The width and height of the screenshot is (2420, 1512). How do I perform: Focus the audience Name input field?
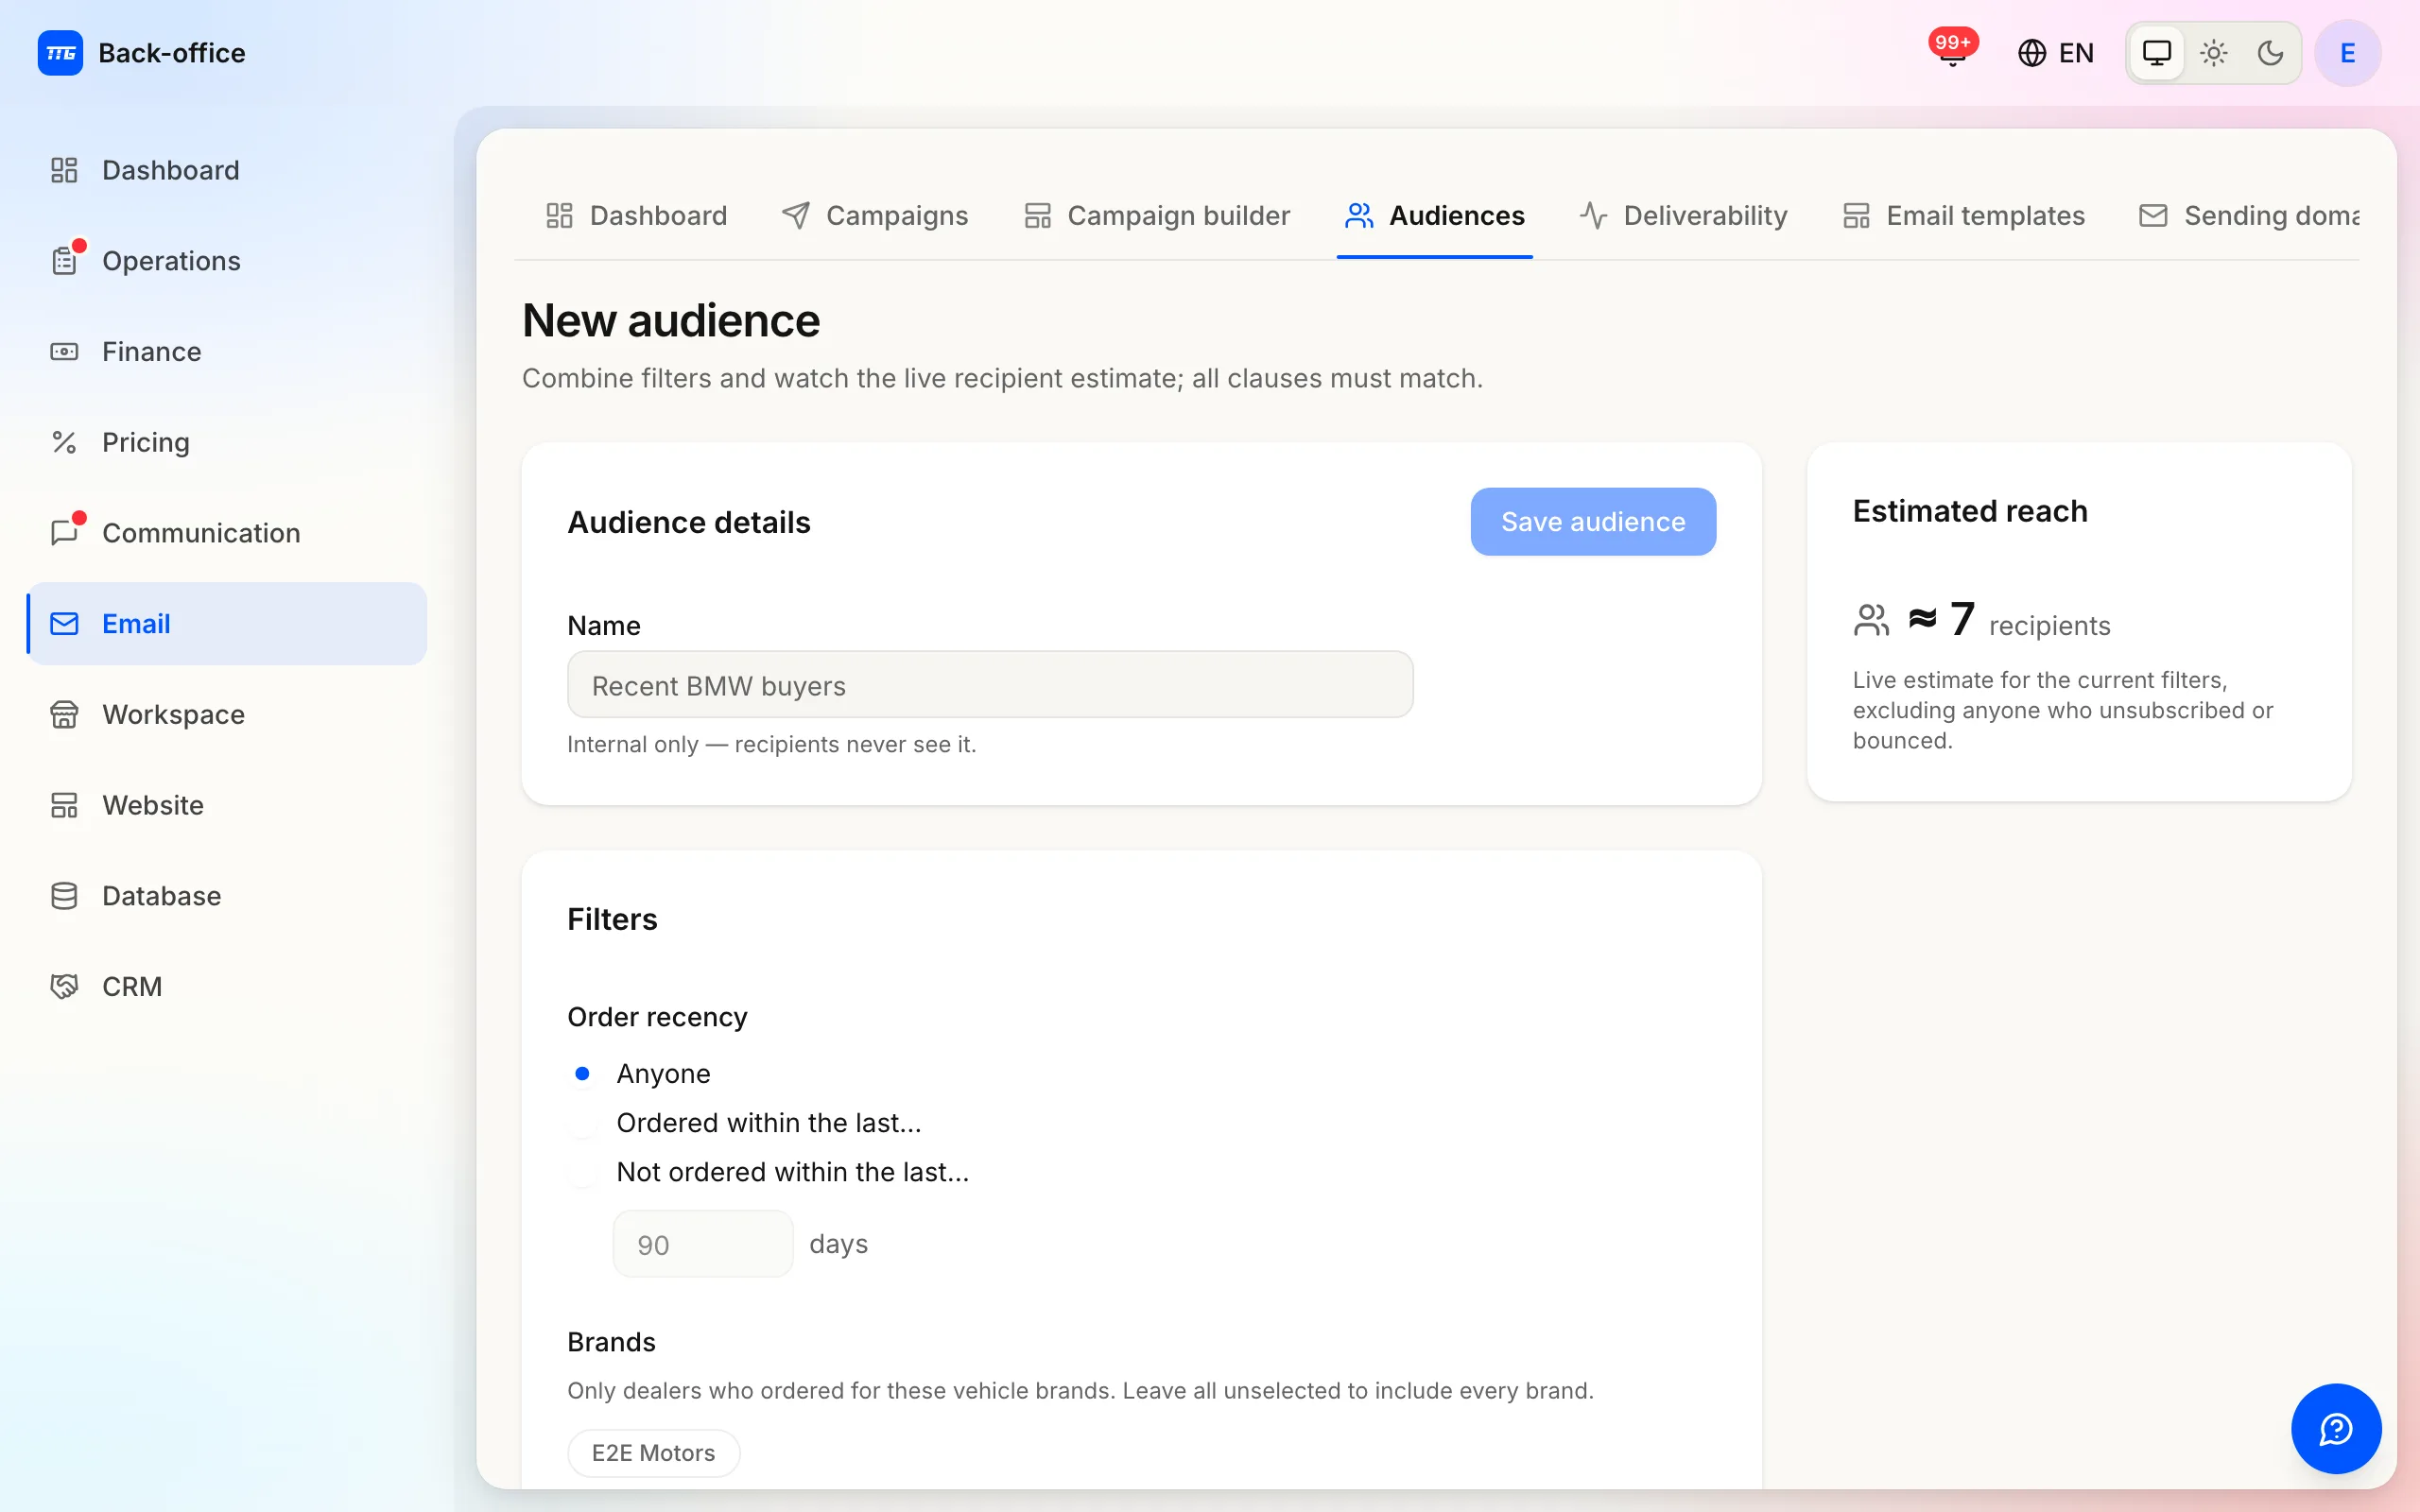tap(990, 685)
